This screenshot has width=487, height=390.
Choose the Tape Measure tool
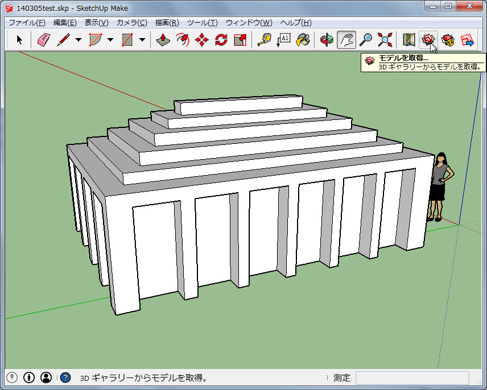[x=263, y=40]
